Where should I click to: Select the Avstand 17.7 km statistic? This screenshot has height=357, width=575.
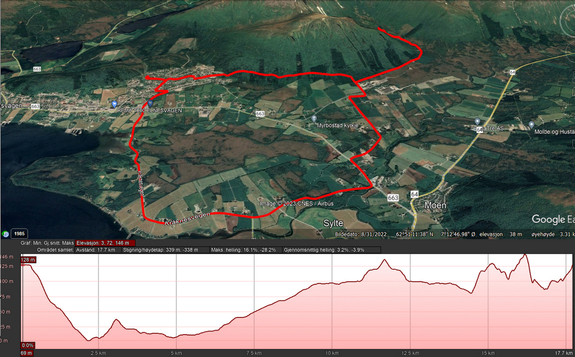[x=97, y=250]
